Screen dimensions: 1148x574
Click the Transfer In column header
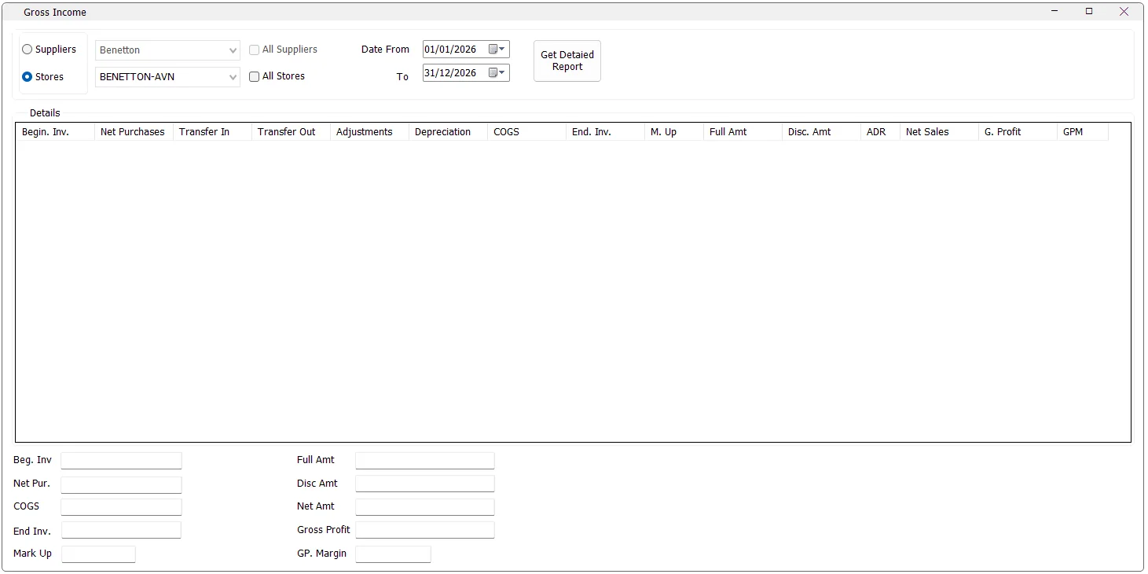point(212,132)
